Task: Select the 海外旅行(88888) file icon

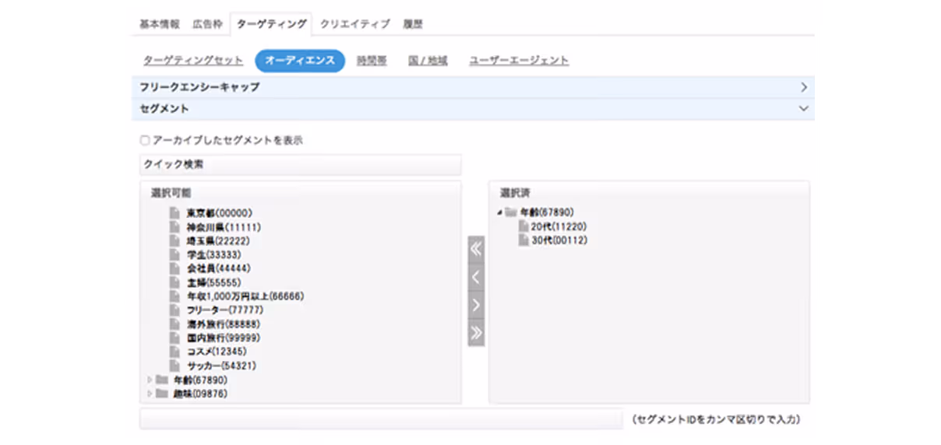Action: click(175, 324)
